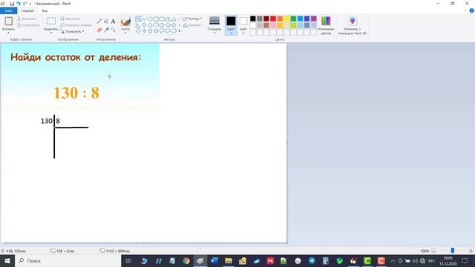The width and height of the screenshot is (475, 267).
Task: Choose the Right arrow shape
Action: [162, 24]
